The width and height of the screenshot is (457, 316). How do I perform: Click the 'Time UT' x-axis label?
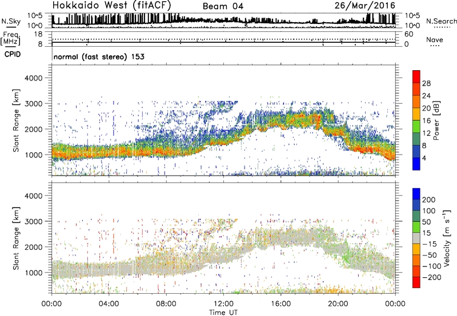pyautogui.click(x=223, y=312)
